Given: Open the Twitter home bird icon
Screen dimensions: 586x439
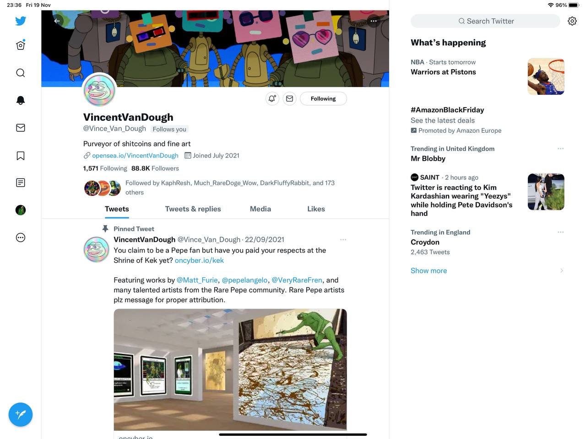Looking at the screenshot, I should click(21, 21).
